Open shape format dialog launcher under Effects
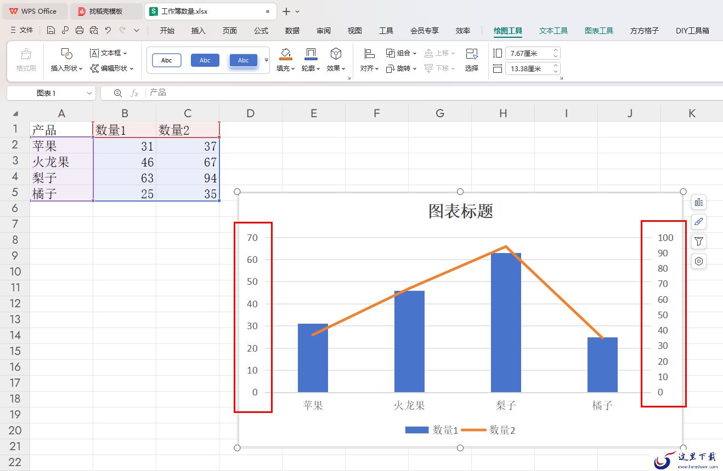Image resolution: width=723 pixels, height=471 pixels. (349, 79)
